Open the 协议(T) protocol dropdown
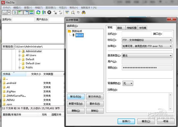This screenshot has height=127, width=178. point(147,40)
